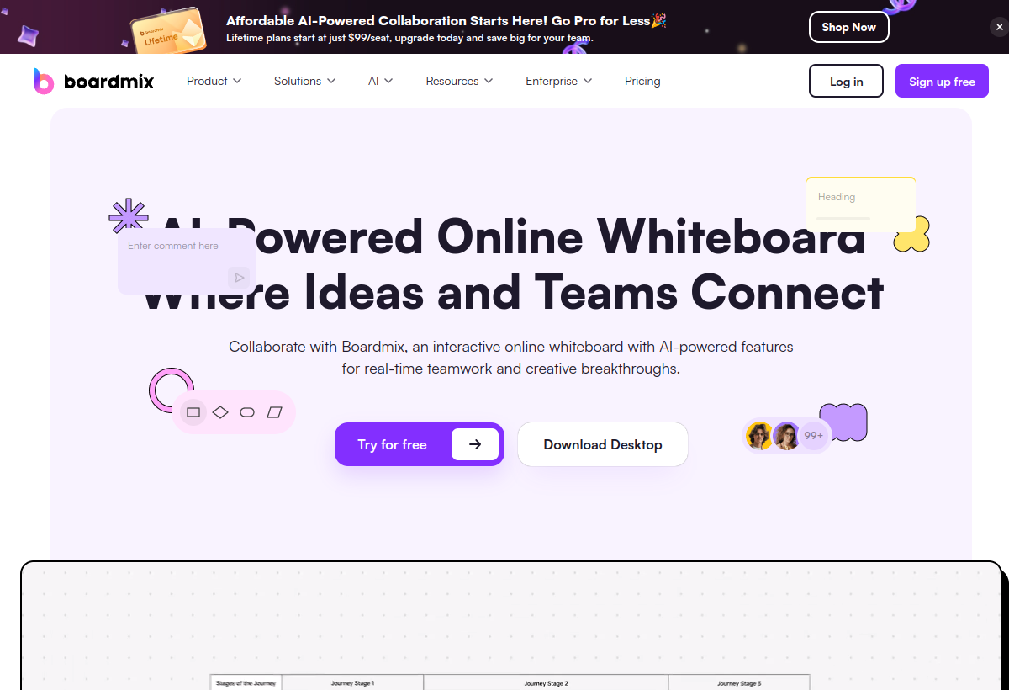Click the Sign up free button

tap(942, 81)
